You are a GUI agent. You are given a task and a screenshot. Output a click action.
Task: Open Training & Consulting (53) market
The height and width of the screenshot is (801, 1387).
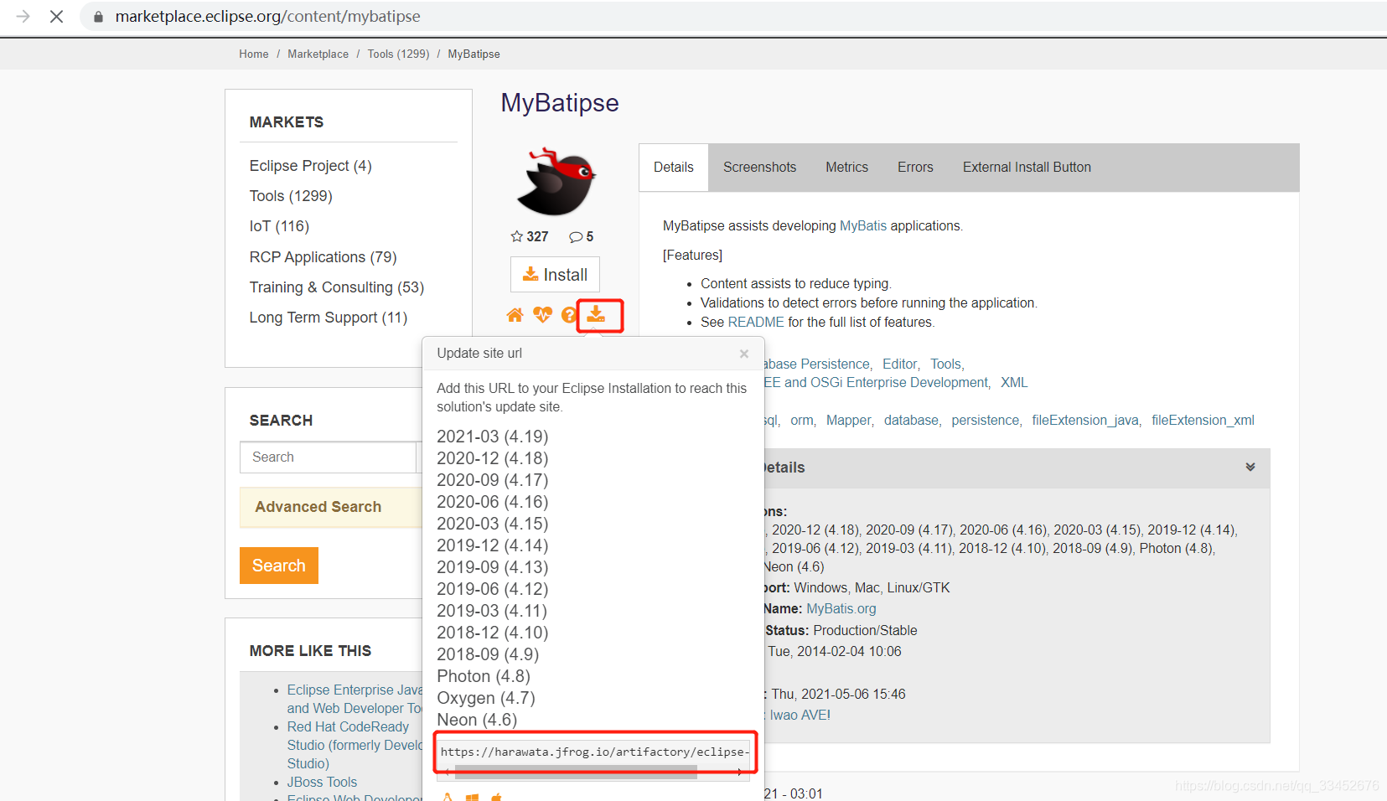[x=337, y=287]
